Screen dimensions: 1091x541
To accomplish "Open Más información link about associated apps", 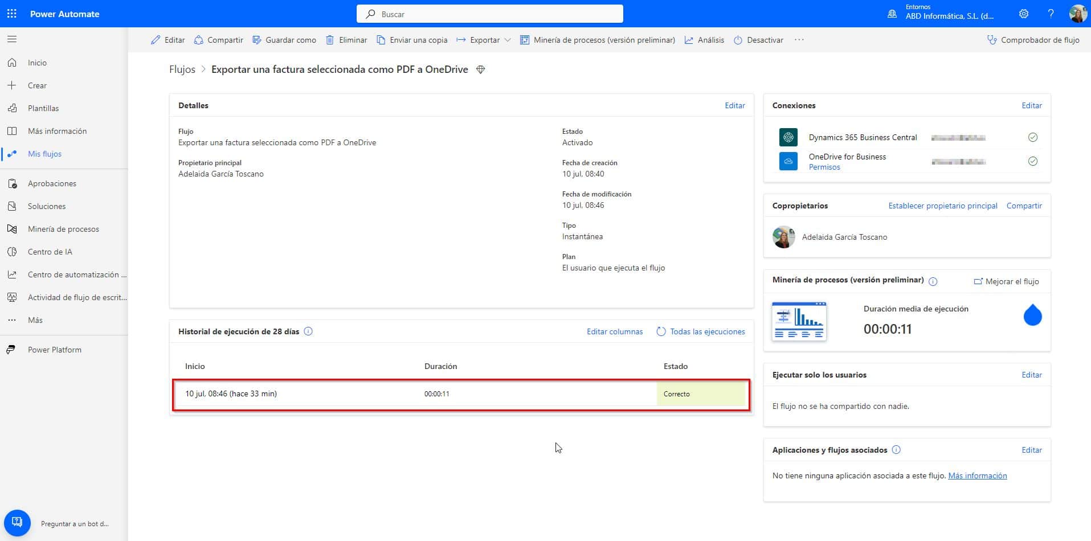I will 978,476.
